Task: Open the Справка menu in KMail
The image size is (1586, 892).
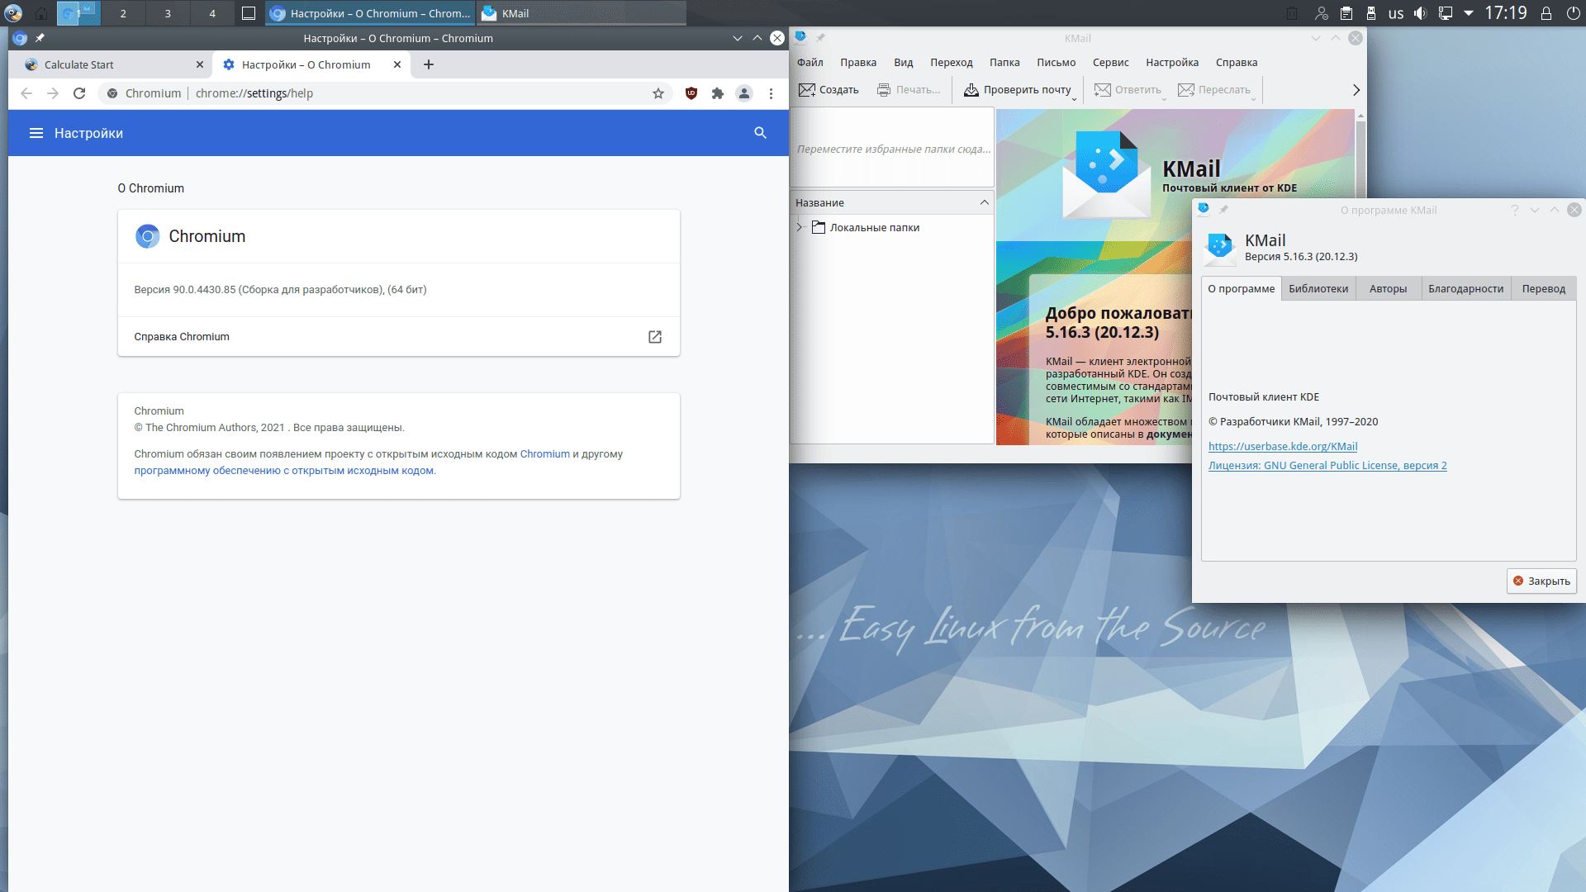Action: tap(1237, 63)
